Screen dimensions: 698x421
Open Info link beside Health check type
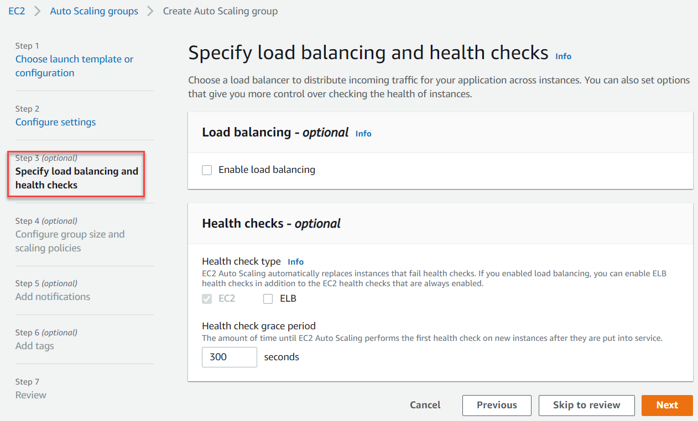point(296,262)
